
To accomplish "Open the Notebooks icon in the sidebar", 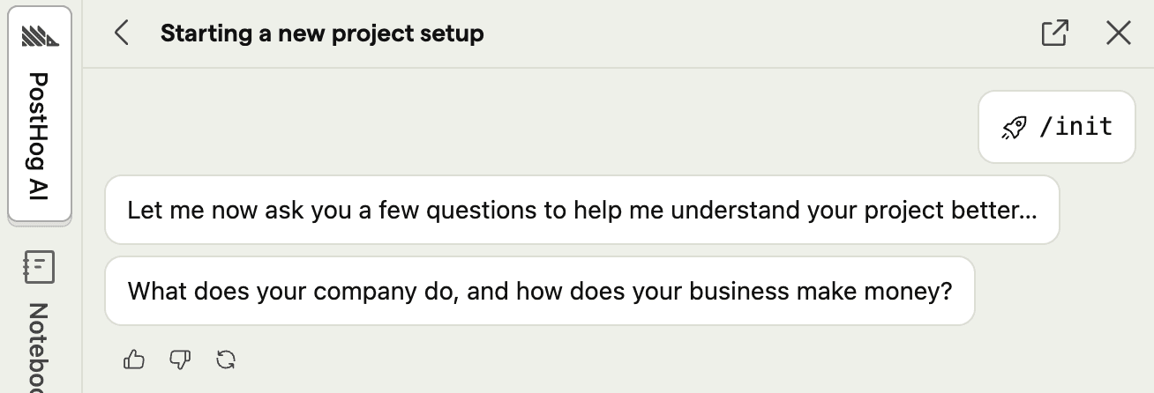I will click(x=40, y=267).
